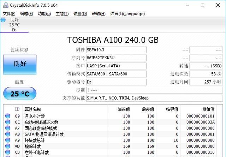Click the 传输模式 field SATA/600 | SATA/600
The image size is (226, 157).
pos(116,74)
